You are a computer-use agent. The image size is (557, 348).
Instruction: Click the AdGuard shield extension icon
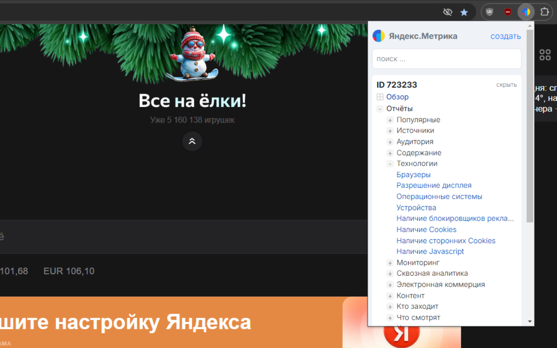click(x=507, y=12)
